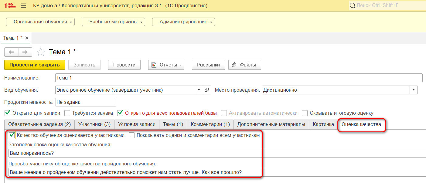Enable Требуется заявка checkbox
Image resolution: width=426 pixels, height=183 pixels.
[67, 113]
